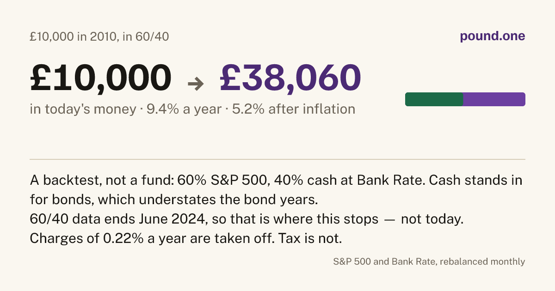Click the horizontal divider line
The height and width of the screenshot is (291, 555).
[x=277, y=159]
